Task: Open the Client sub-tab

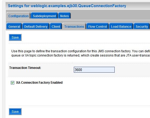Action: (x=56, y=26)
